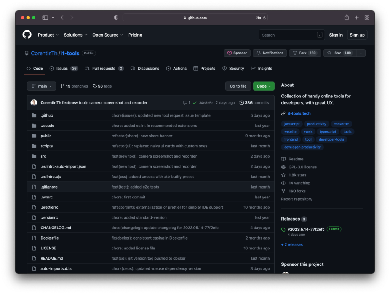Image resolution: width=390 pixels, height=294 pixels.
Task: Click the Fork button
Action: [x=305, y=53]
